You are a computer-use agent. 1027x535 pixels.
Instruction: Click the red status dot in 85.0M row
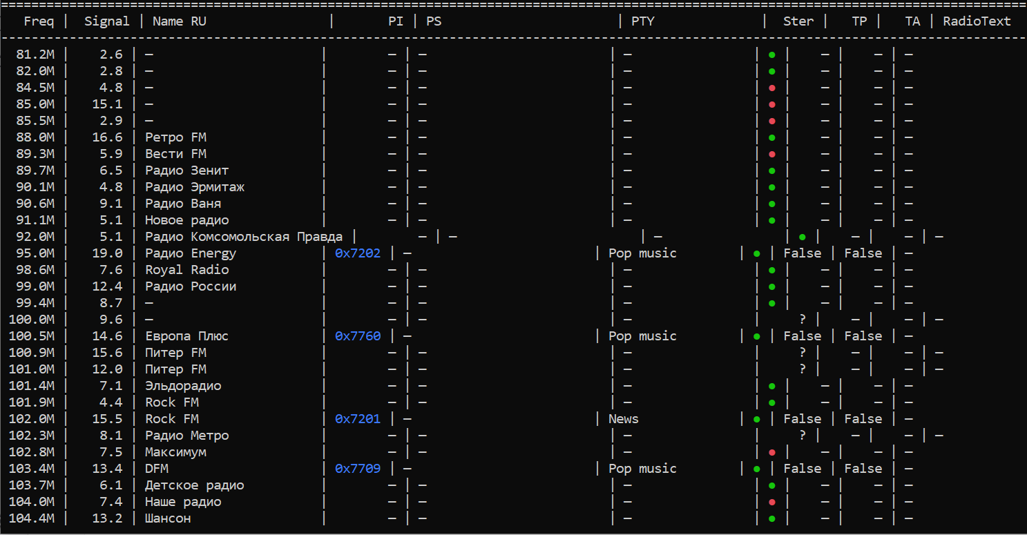click(x=771, y=104)
